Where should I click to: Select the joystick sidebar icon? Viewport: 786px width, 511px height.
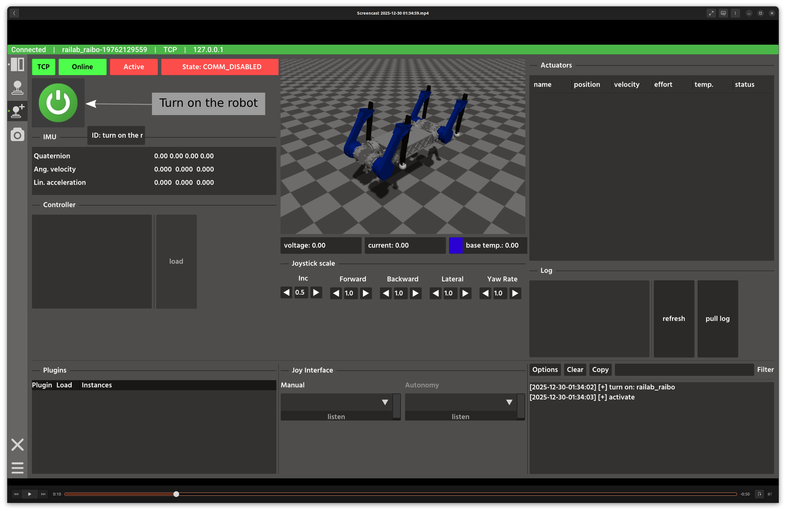[x=17, y=88]
